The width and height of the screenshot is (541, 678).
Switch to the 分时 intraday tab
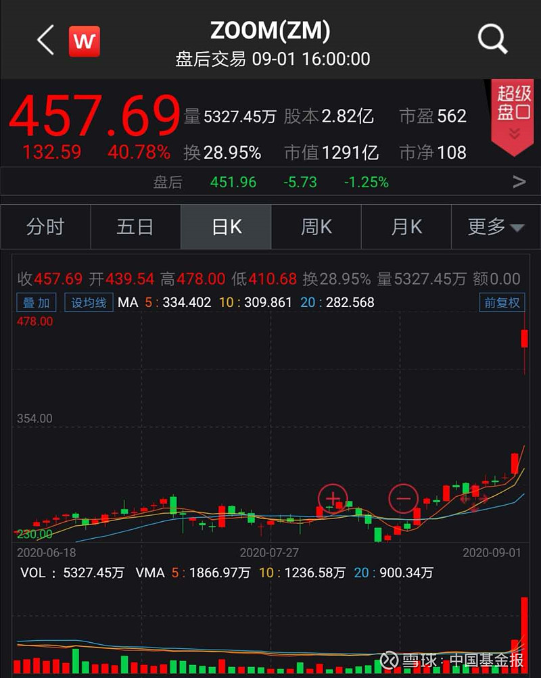click(x=45, y=226)
